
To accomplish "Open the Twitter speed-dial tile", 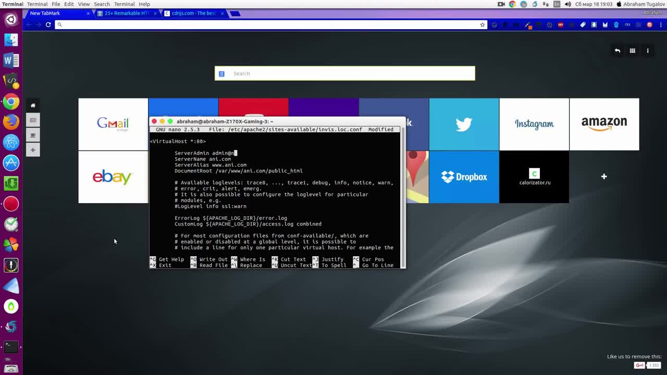I will [464, 124].
